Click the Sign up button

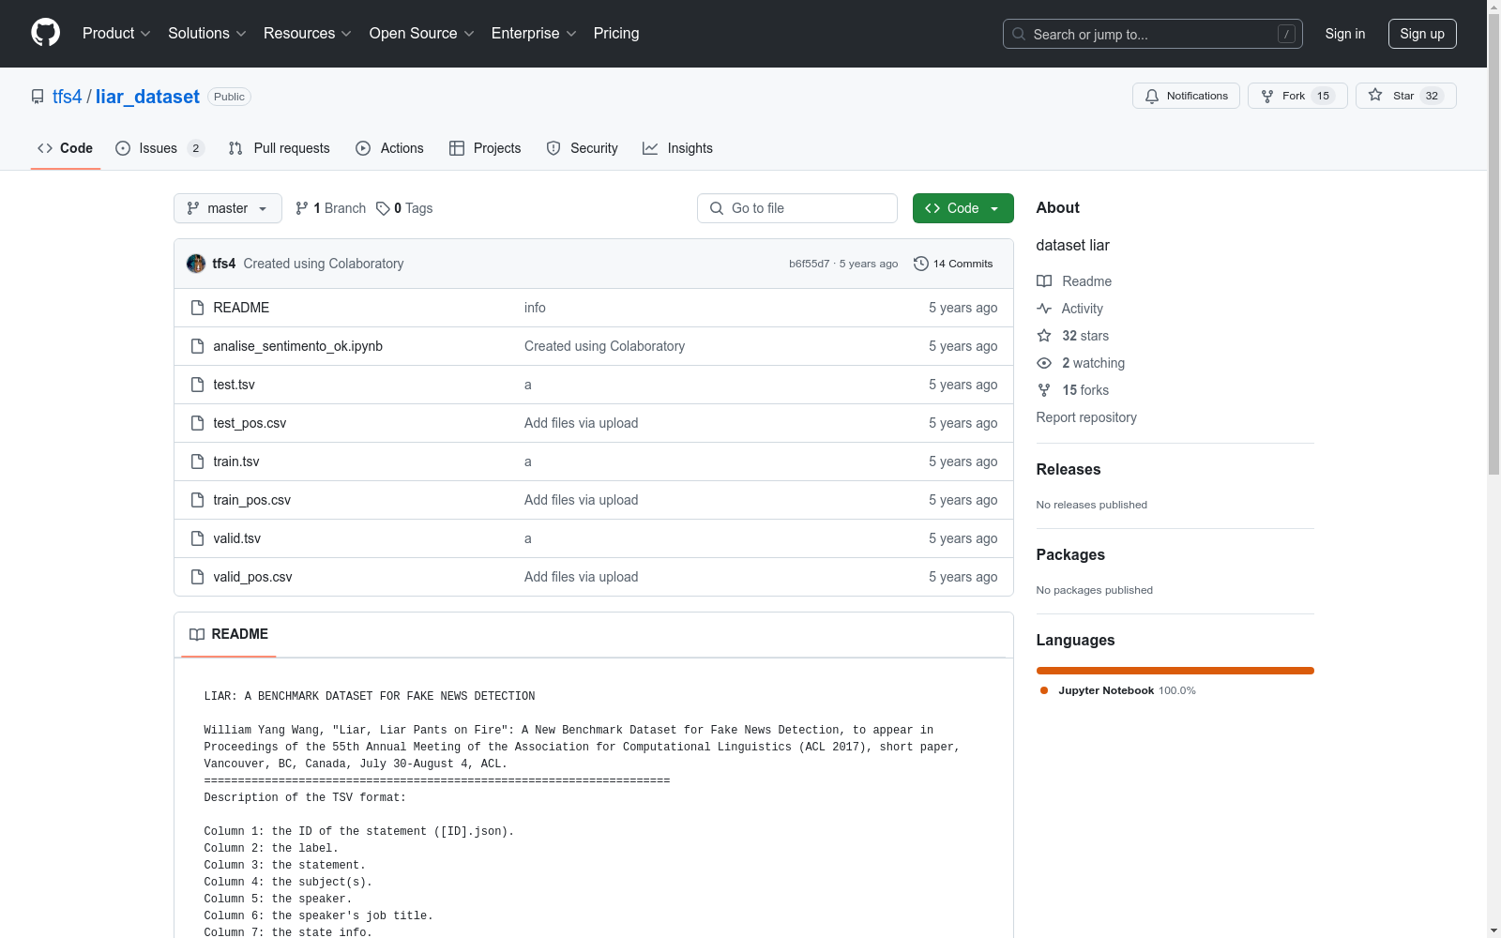[x=1422, y=34]
